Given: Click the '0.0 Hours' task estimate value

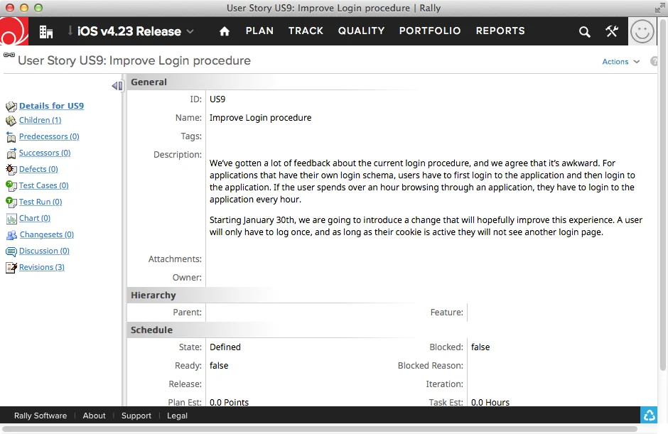Looking at the screenshot, I should [490, 402].
